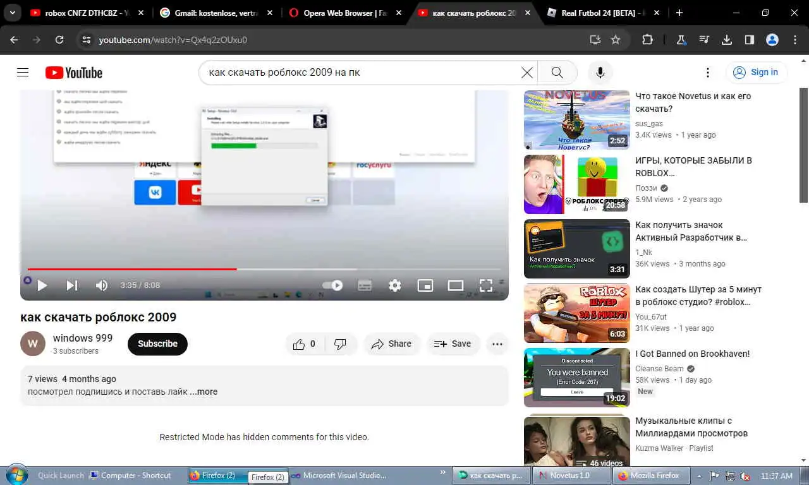Expand the description with ...more
Image resolution: width=809 pixels, height=485 pixels.
pos(204,392)
